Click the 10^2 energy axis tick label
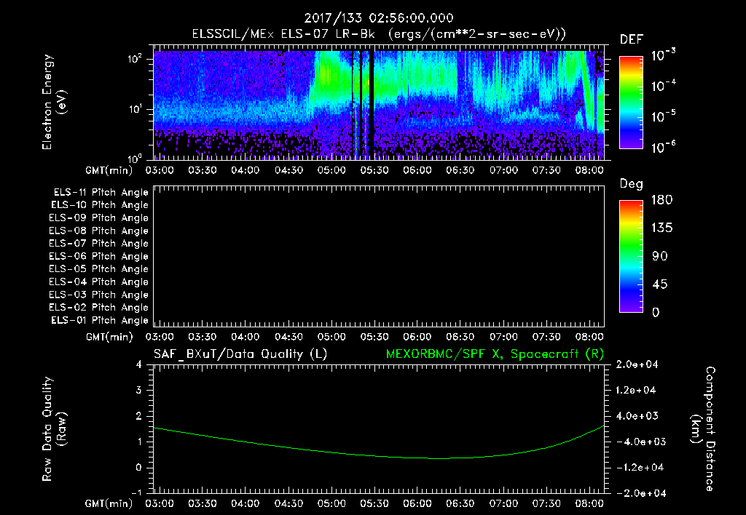The width and height of the screenshot is (746, 515). (x=135, y=58)
